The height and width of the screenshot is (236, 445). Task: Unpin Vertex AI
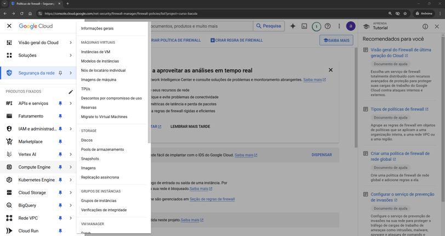coord(60,154)
